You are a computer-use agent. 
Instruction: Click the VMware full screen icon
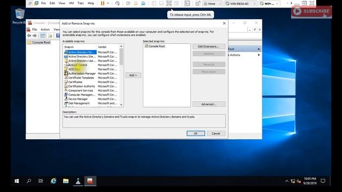pos(169,3)
